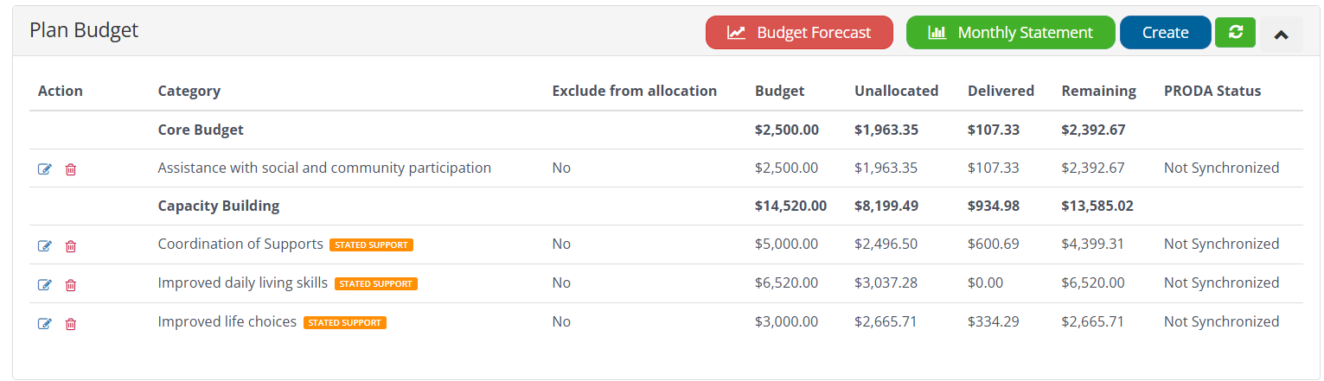Screen dimensions: 1324x381
Task: Delete the Improved daily living skills row
Action: [71, 285]
